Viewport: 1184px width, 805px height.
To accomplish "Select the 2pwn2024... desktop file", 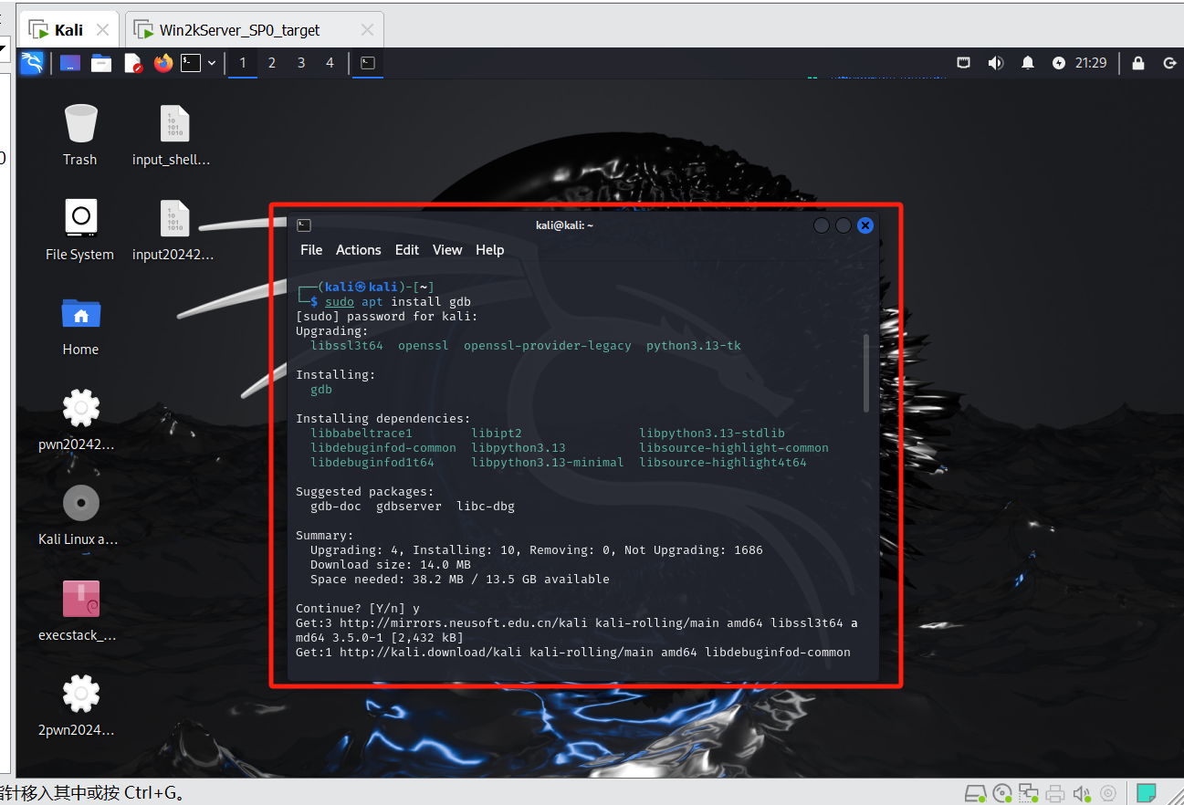I will coord(79,706).
